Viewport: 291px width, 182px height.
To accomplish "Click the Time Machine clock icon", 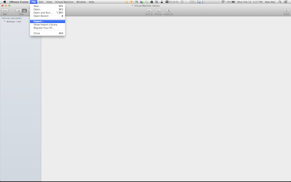I will (x=182, y=2).
